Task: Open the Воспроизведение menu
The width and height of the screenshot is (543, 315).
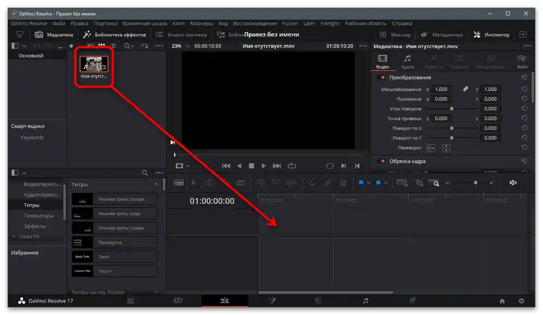Action: pyautogui.click(x=255, y=23)
